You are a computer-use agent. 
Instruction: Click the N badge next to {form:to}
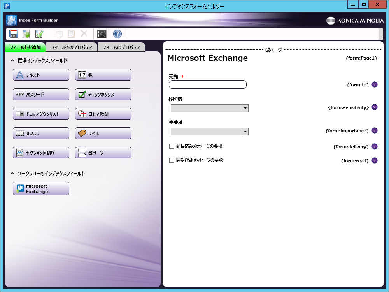point(375,84)
